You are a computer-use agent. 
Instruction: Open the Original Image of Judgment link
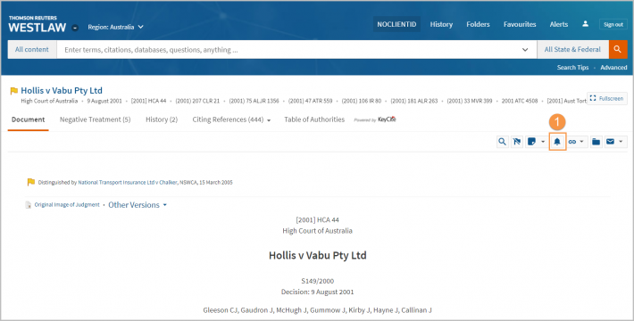tap(67, 205)
